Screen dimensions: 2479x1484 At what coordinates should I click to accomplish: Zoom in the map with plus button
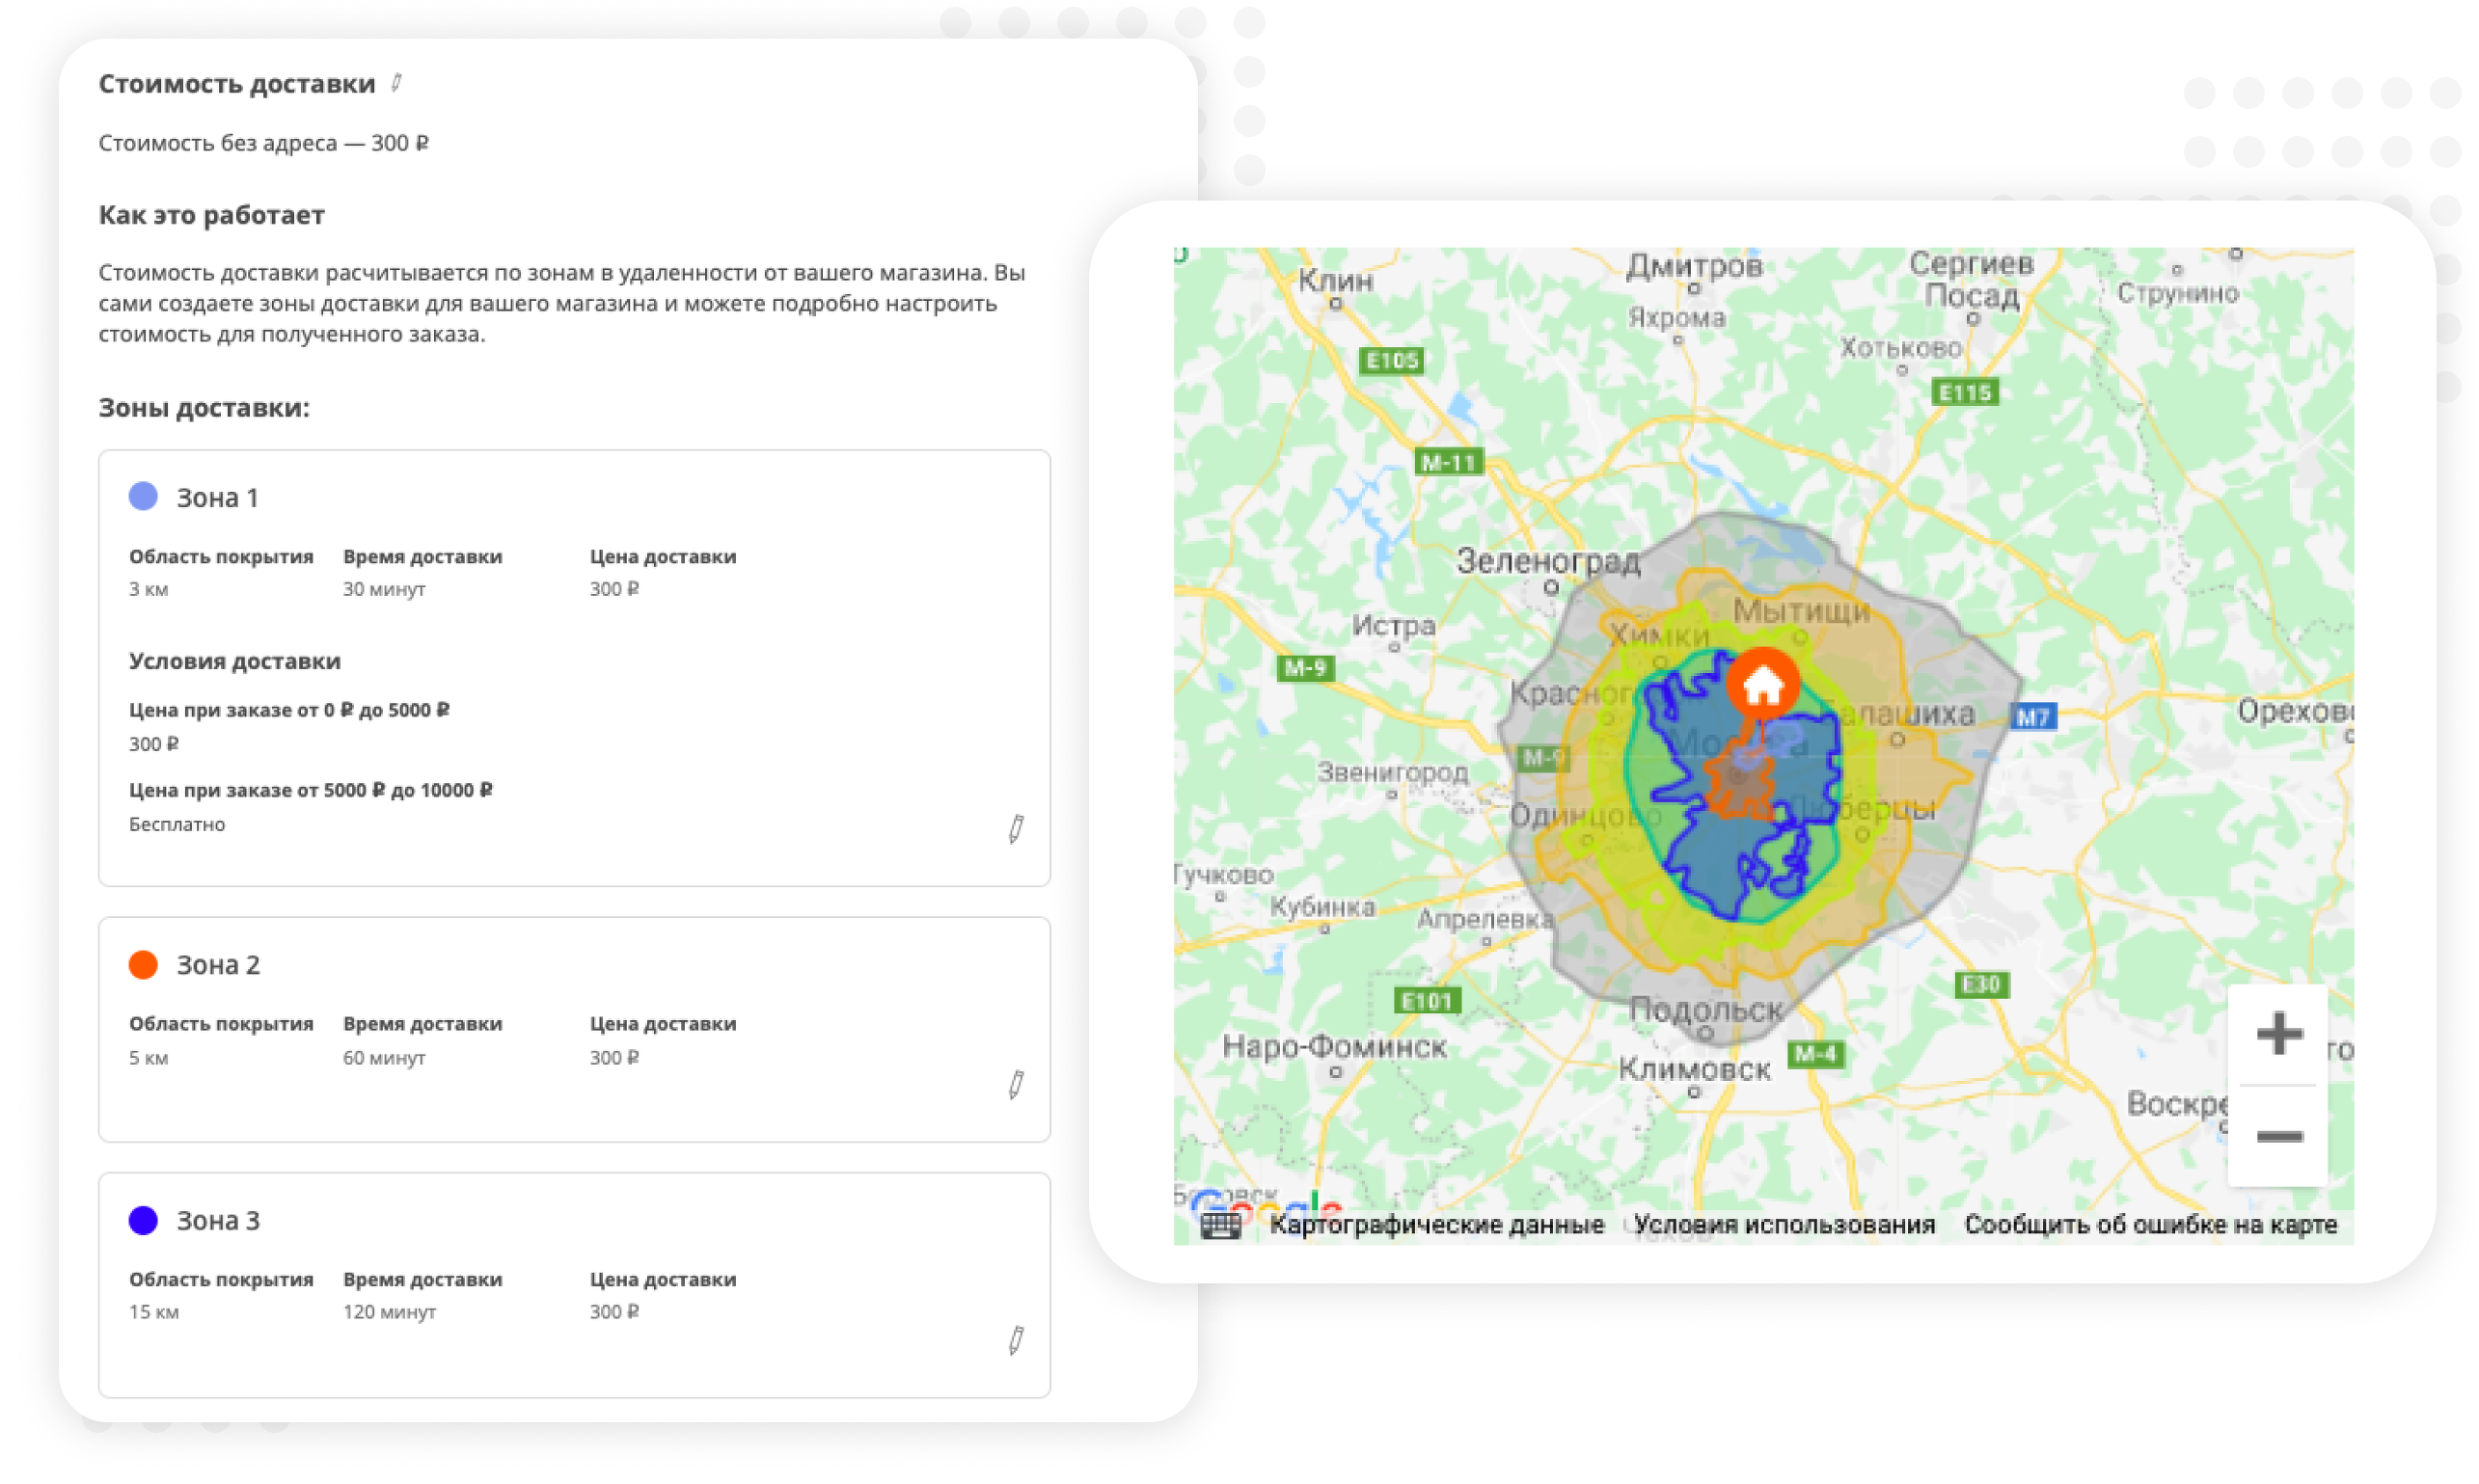point(2279,1033)
